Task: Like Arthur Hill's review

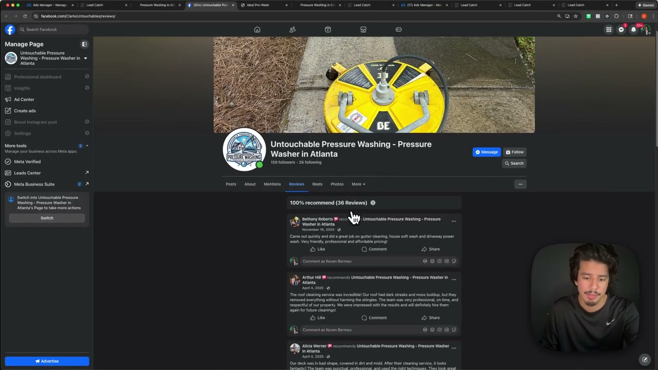Action: point(317,318)
